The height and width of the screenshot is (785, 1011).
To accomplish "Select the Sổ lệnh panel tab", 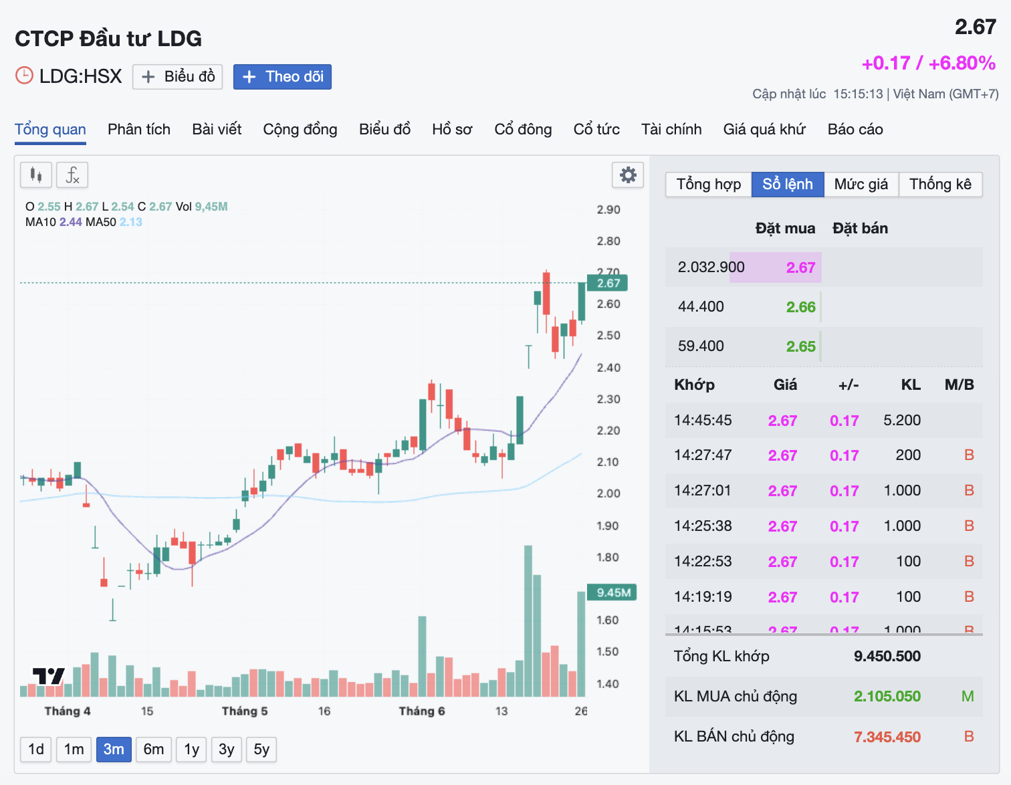I will [788, 184].
